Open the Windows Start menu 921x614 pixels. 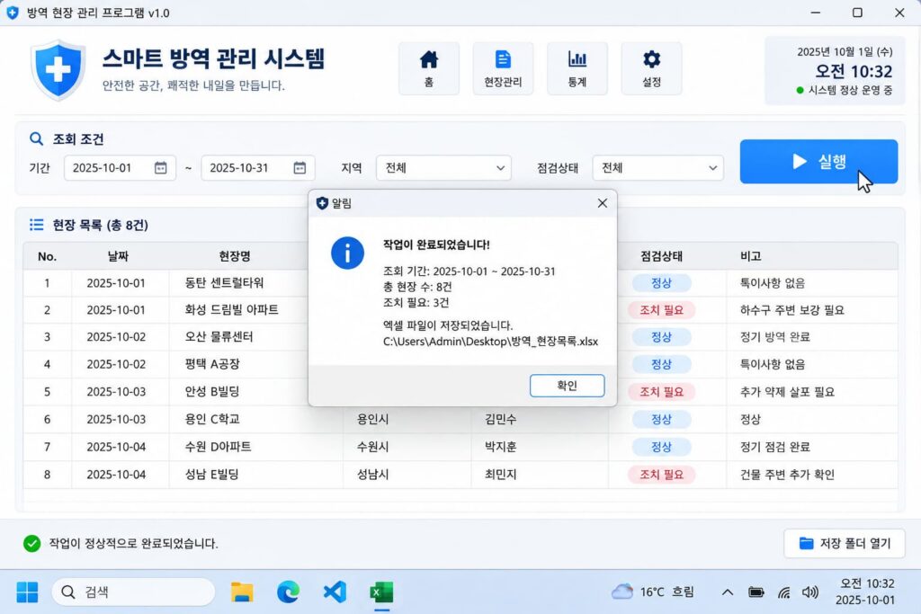[27, 592]
